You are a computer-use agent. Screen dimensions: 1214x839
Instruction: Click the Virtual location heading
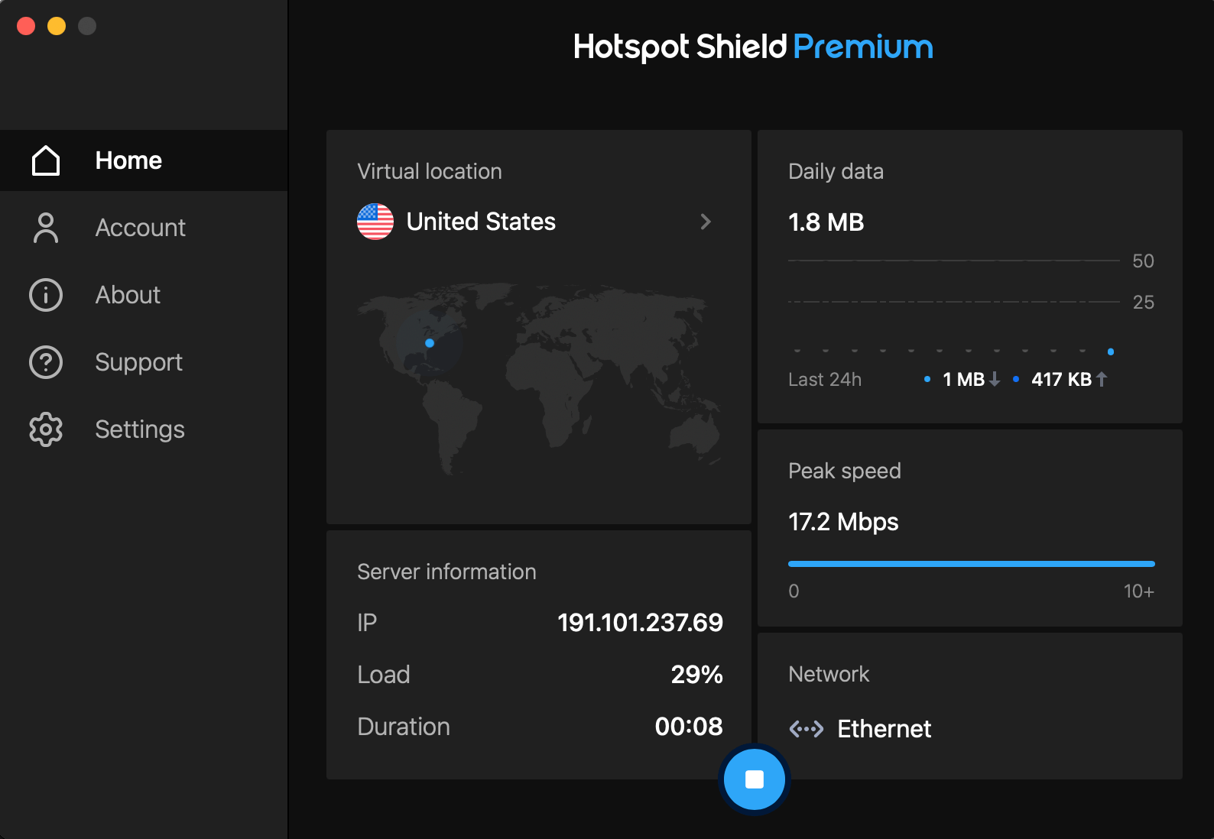430,171
